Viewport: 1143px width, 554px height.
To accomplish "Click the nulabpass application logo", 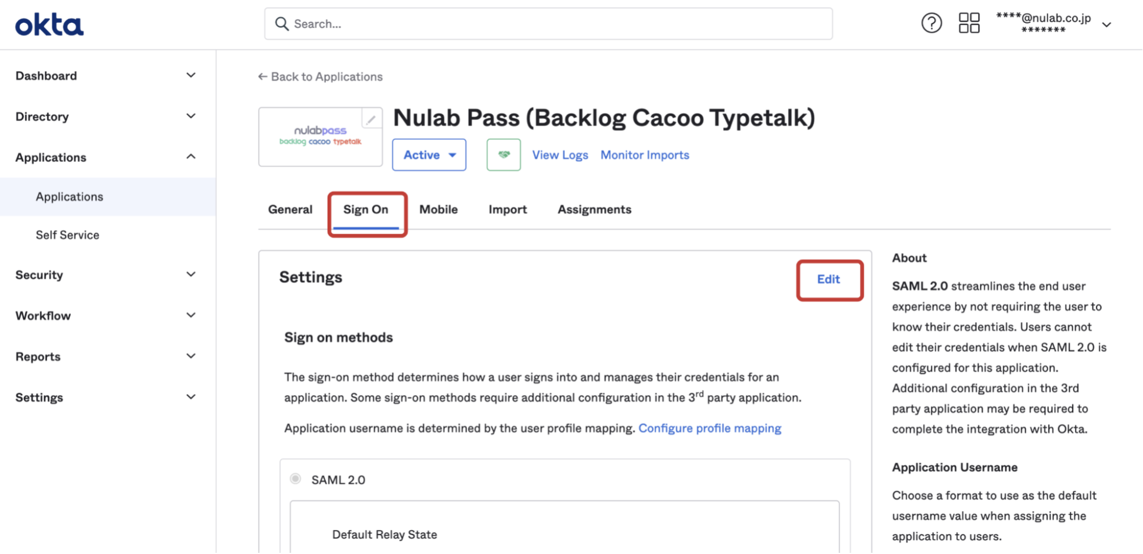I will pyautogui.click(x=320, y=137).
